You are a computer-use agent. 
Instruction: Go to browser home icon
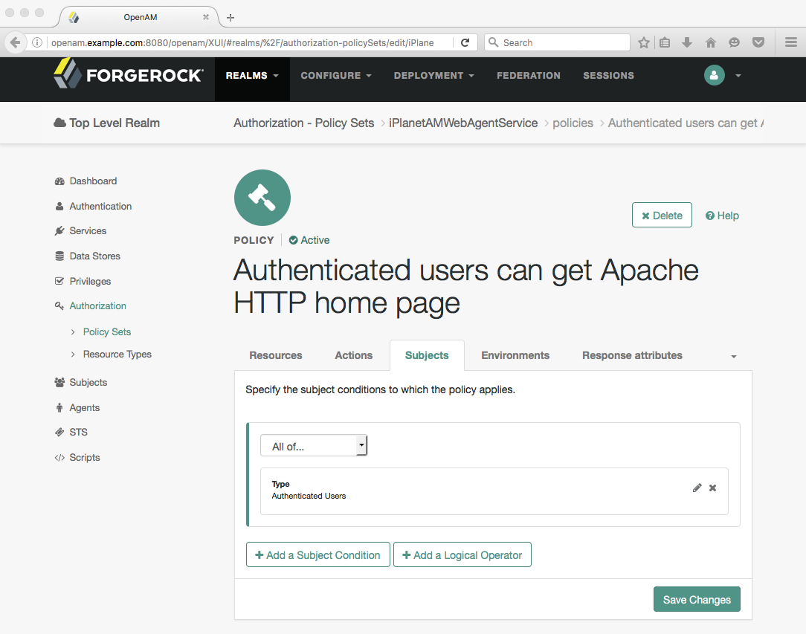(x=710, y=42)
